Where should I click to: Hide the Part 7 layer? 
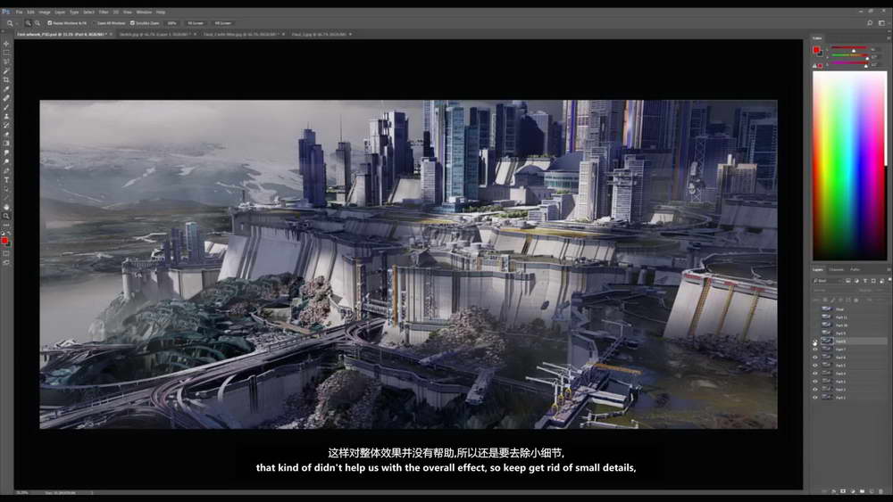tap(815, 350)
